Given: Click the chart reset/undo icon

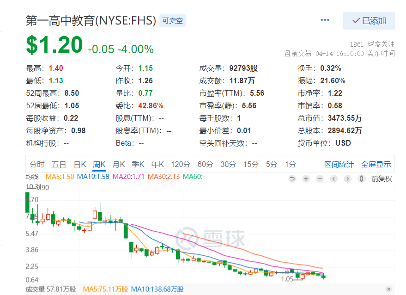Looking at the screenshot, I should pos(292,178).
